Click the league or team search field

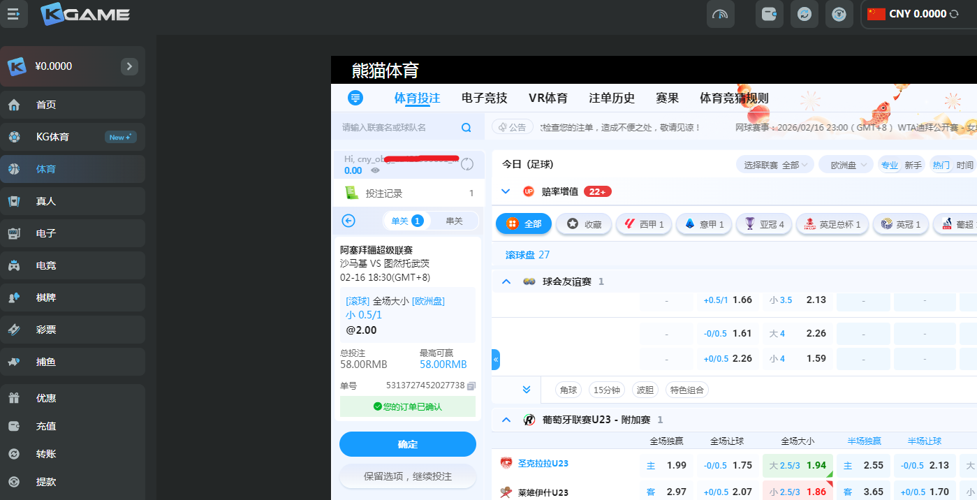(x=398, y=128)
